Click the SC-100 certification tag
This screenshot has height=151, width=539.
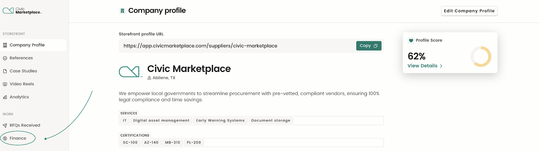click(130, 143)
